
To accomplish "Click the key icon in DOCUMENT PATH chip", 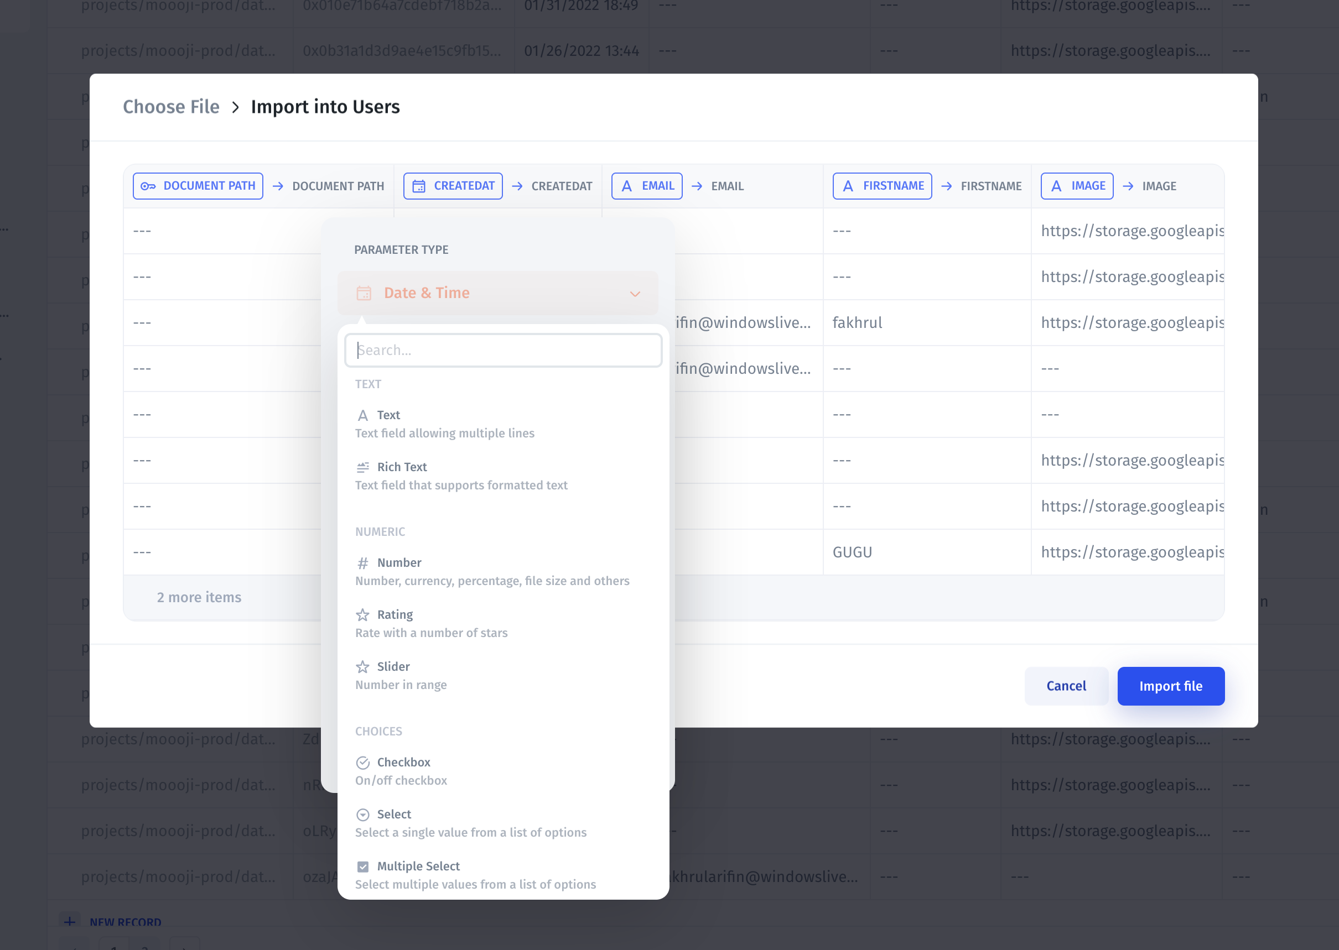I will click(x=148, y=186).
